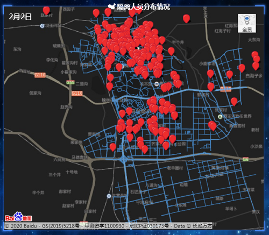Select the green G6 highway badge
This screenshot has height=235, width=269.
[245, 159]
